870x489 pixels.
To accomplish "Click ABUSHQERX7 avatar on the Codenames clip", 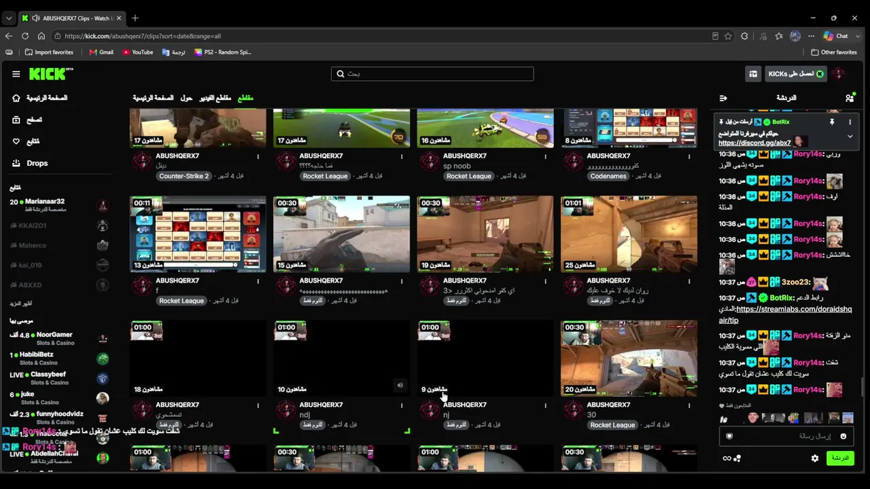I will click(x=573, y=161).
